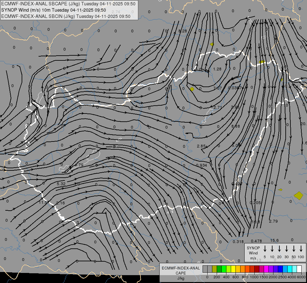Image resolution: width=307 pixels, height=283 pixels.
Task: Click the 10 m/s wind arrow in legend
Action: tap(272, 249)
